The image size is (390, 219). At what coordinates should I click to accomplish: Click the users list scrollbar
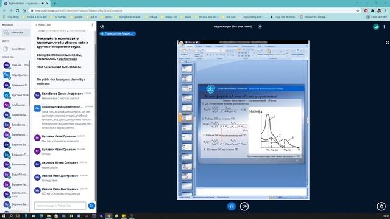coord(30,83)
